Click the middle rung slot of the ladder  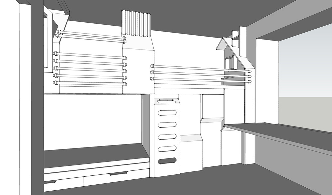pos(167,137)
